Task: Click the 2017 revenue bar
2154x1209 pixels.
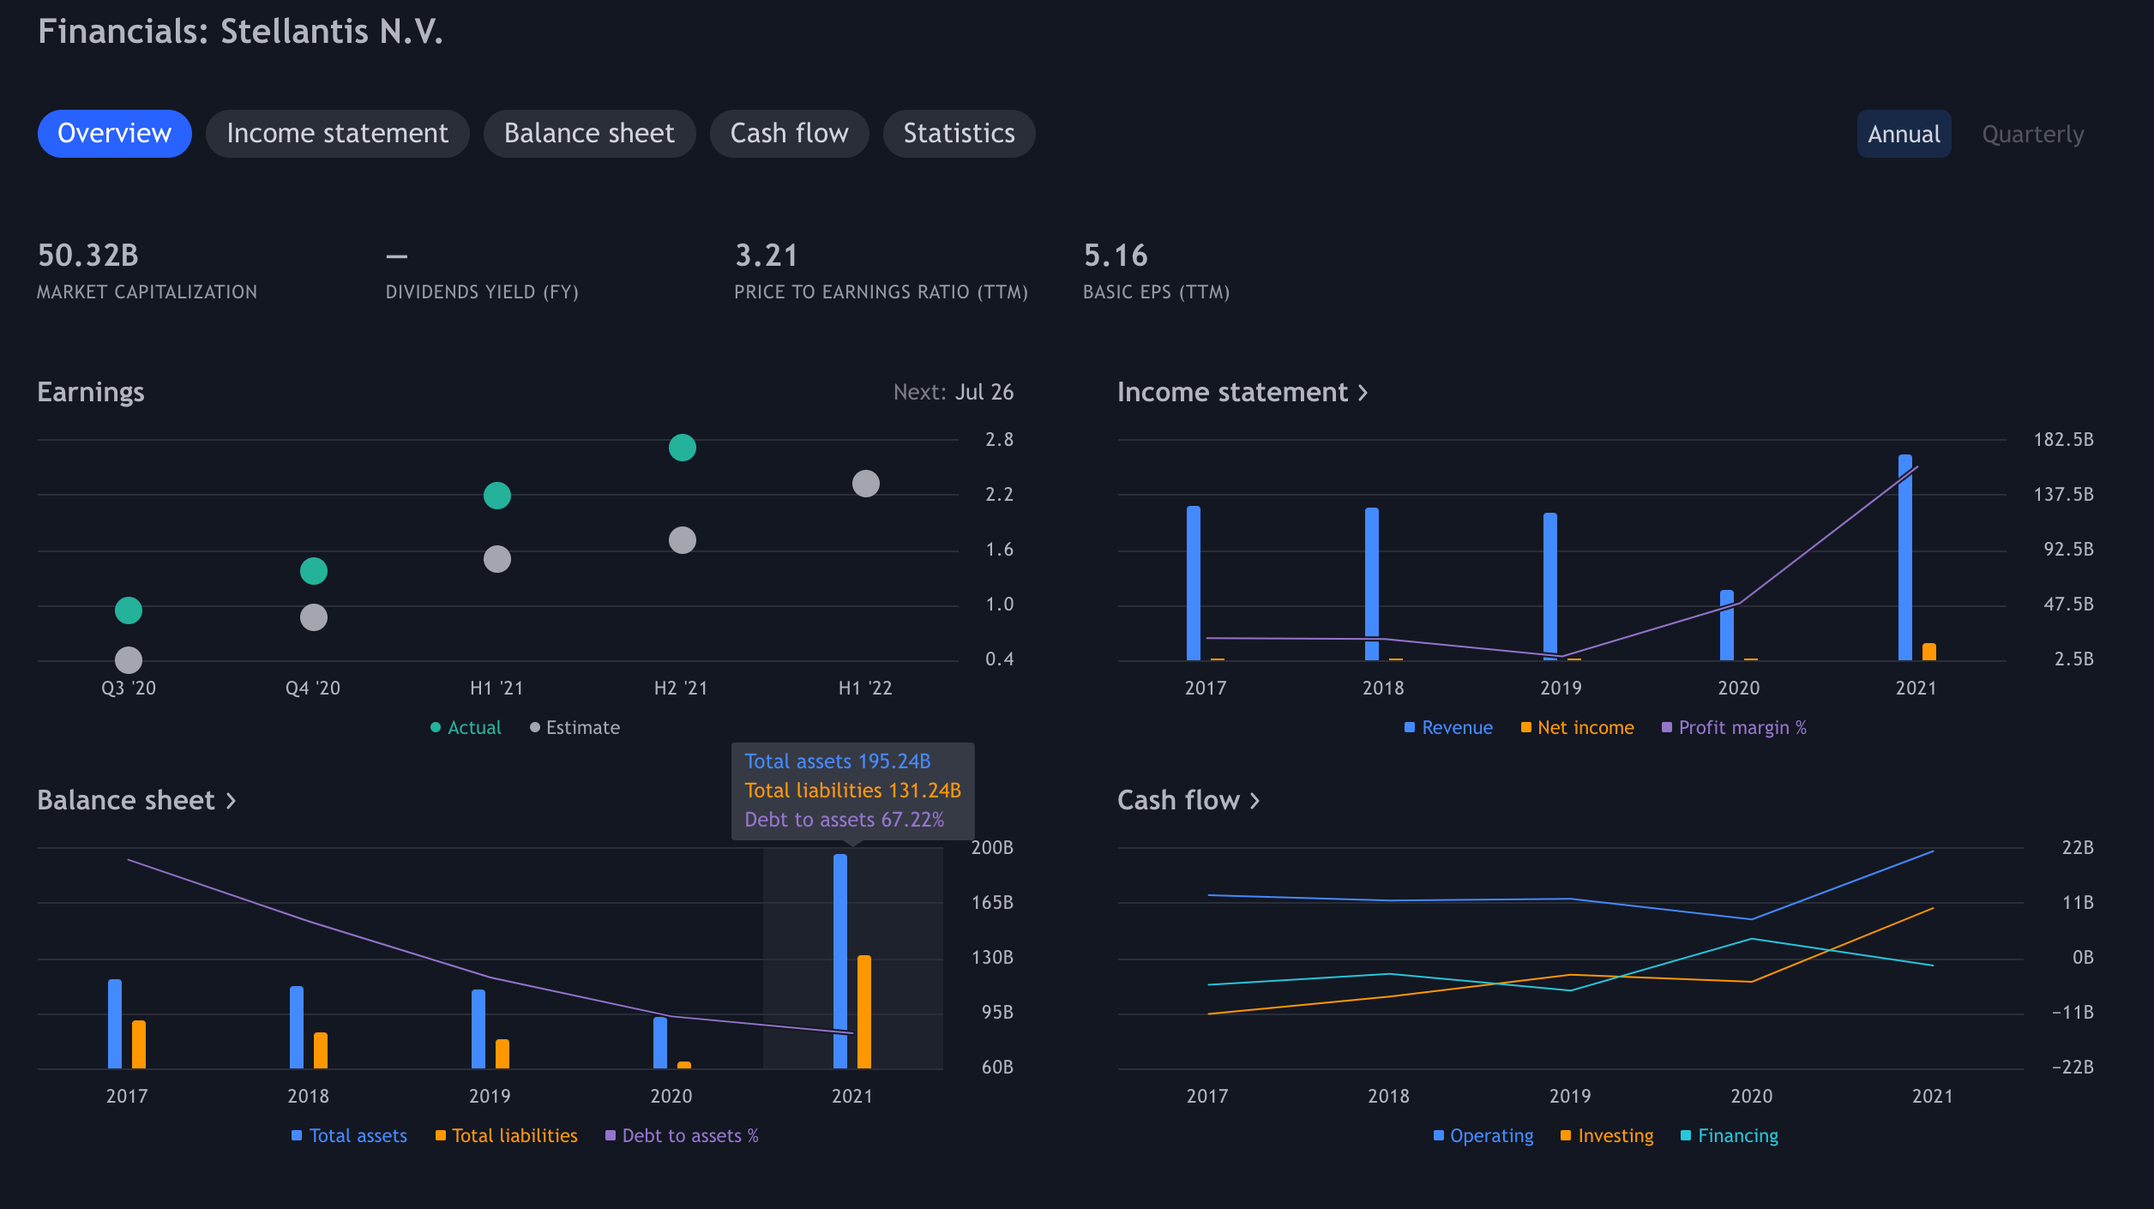Action: (x=1194, y=583)
